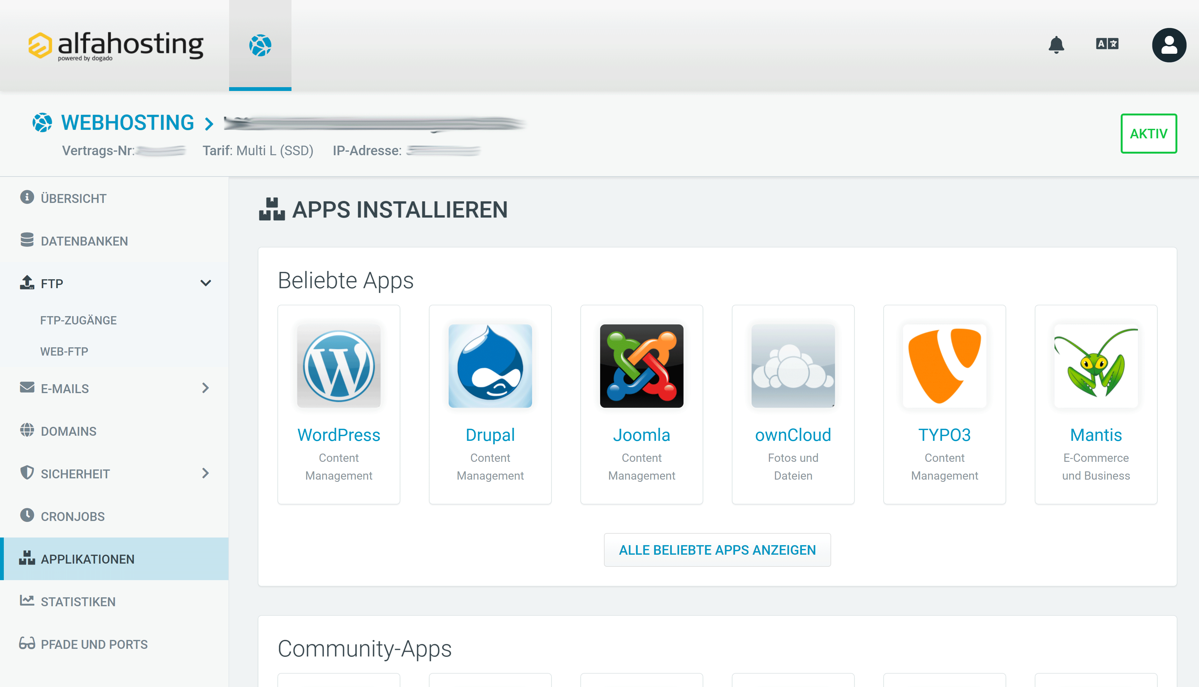
Task: Click ALLE BELIEBTE APPS ANZEIGEN button
Action: tap(717, 550)
